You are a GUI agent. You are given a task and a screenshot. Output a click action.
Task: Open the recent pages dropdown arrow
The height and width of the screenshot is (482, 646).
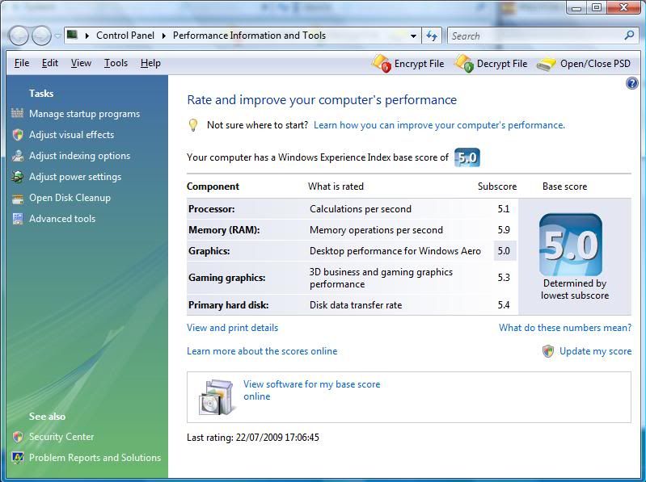point(58,36)
